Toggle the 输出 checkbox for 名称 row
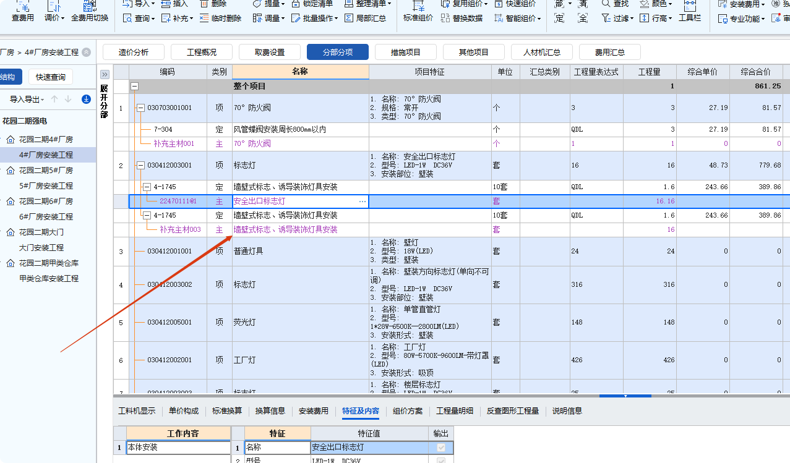The height and width of the screenshot is (463, 790). click(441, 447)
